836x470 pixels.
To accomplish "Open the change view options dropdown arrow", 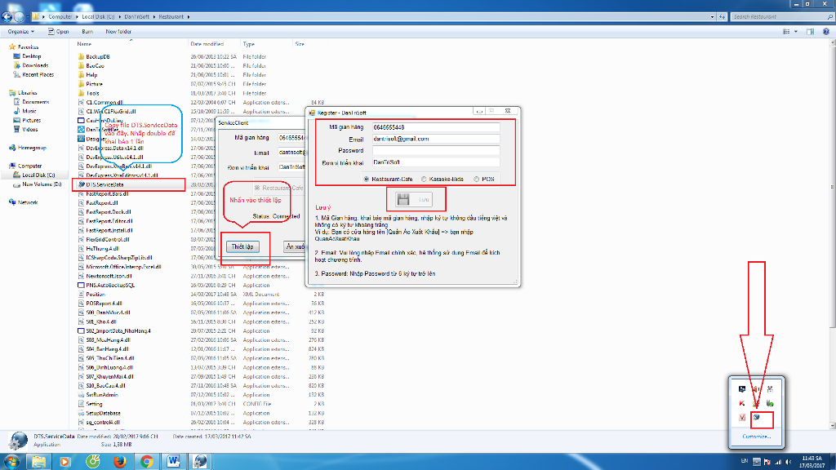I will (796, 32).
